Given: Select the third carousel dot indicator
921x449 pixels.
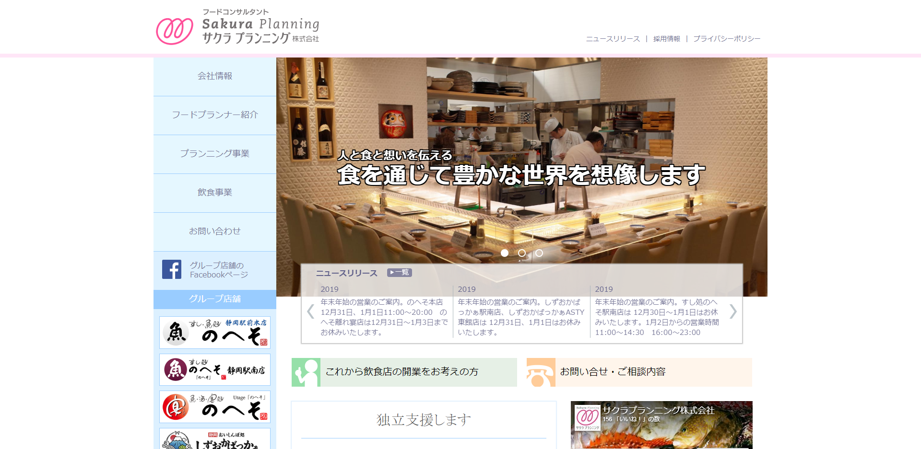Looking at the screenshot, I should 539,253.
